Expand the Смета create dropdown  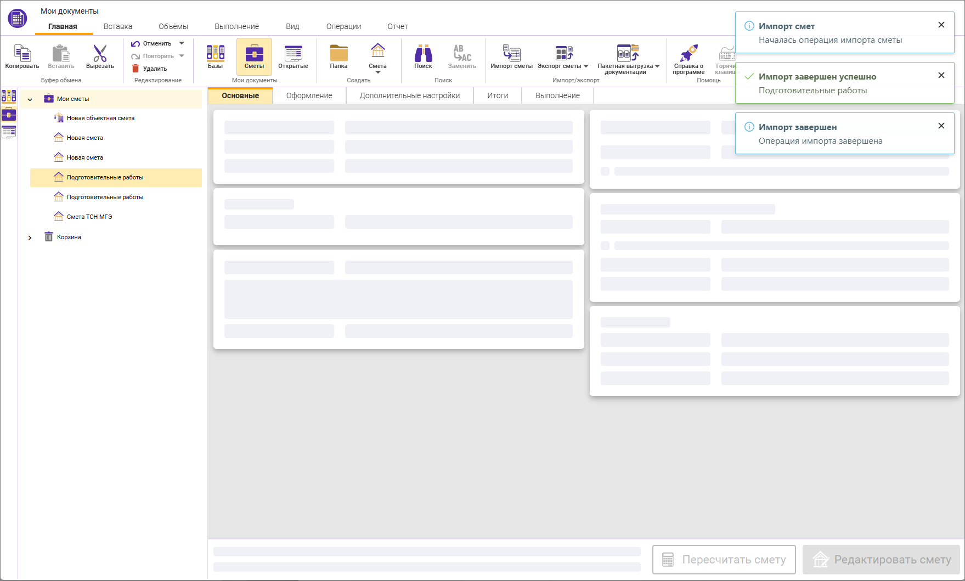(377, 72)
